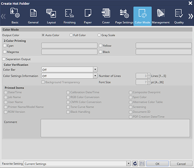This screenshot has width=194, height=168.
Task: Click the refresh favorite setting icon
Action: click(x=135, y=164)
